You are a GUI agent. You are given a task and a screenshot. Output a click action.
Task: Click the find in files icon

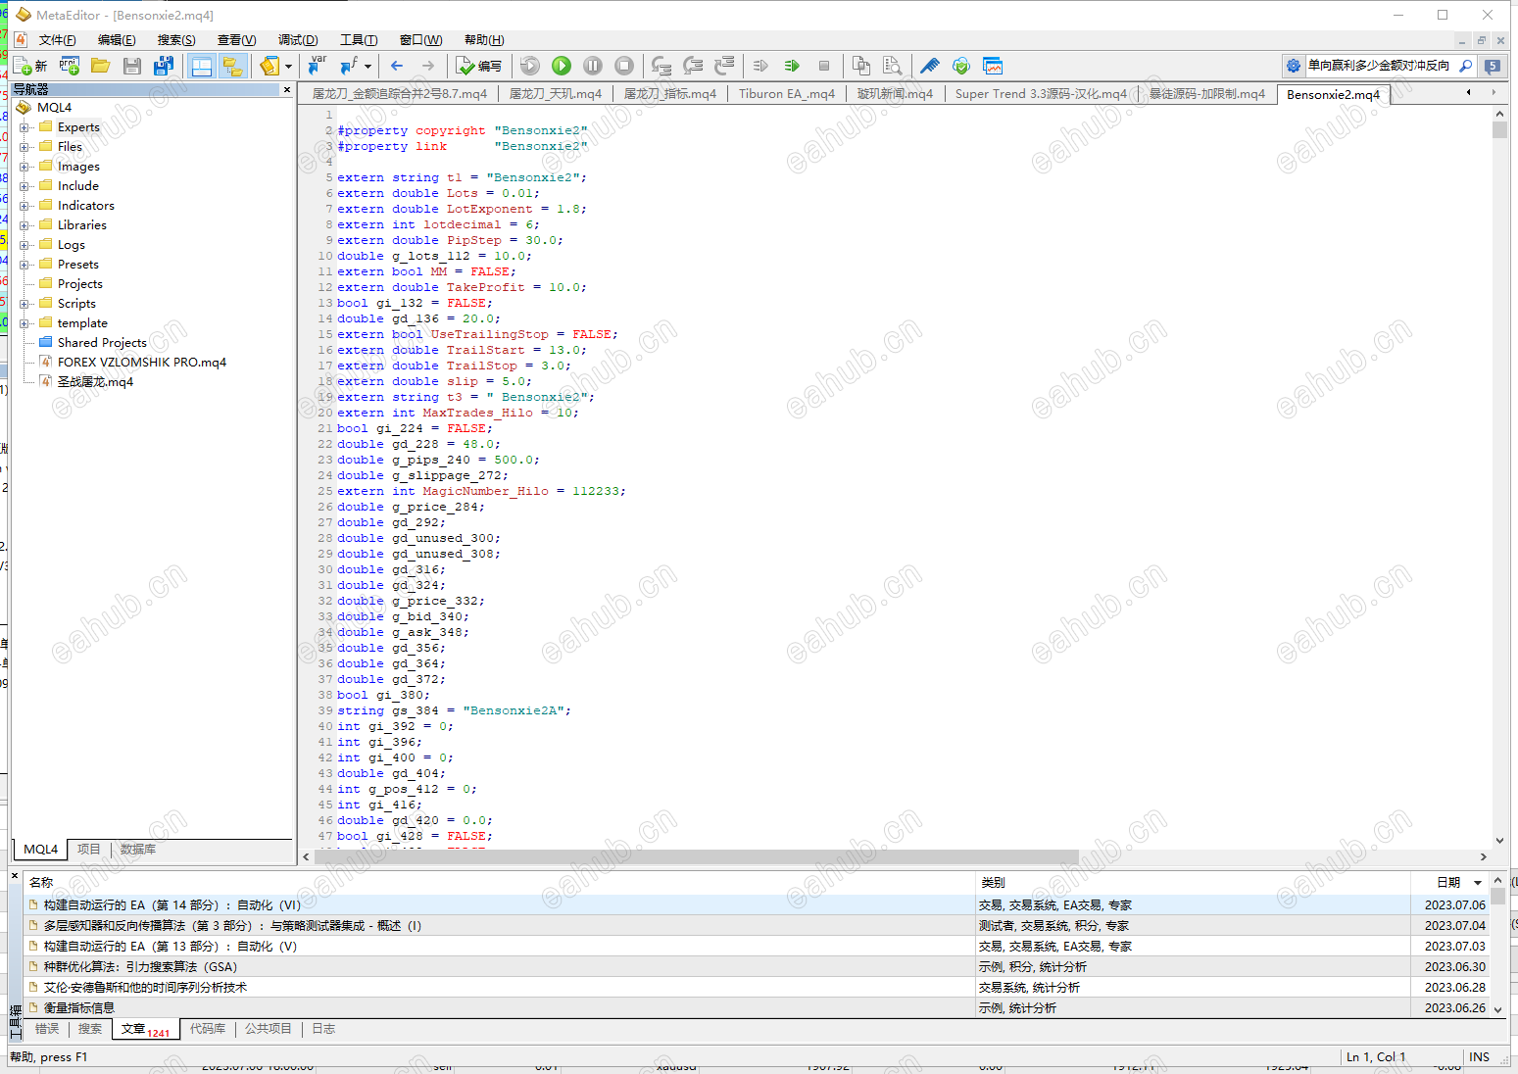pos(893,66)
